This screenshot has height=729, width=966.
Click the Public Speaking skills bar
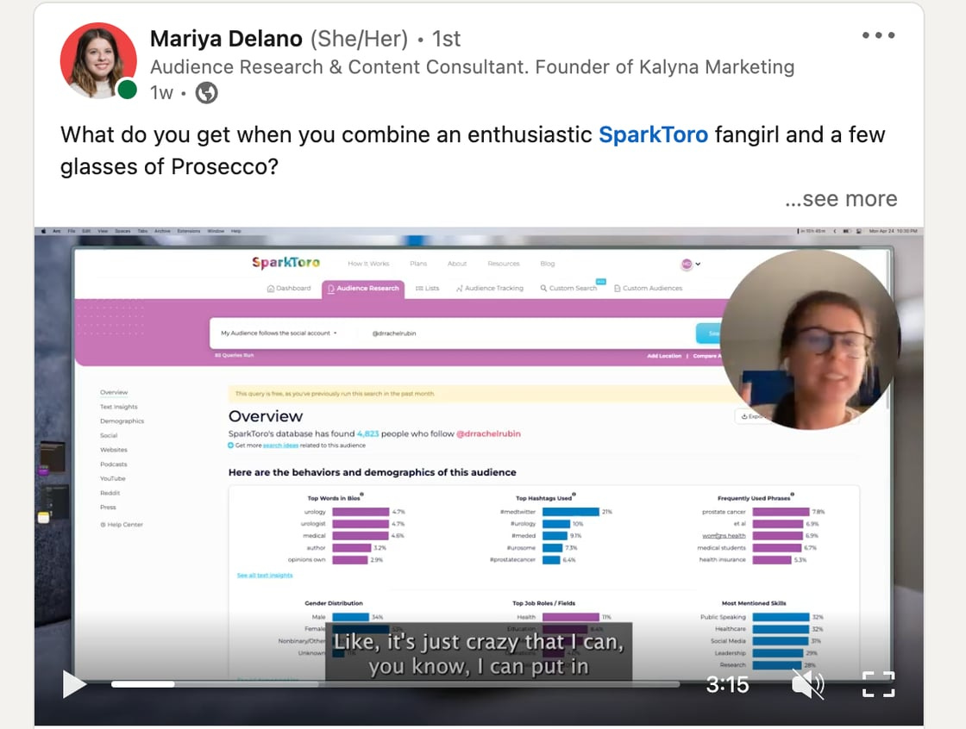click(781, 617)
